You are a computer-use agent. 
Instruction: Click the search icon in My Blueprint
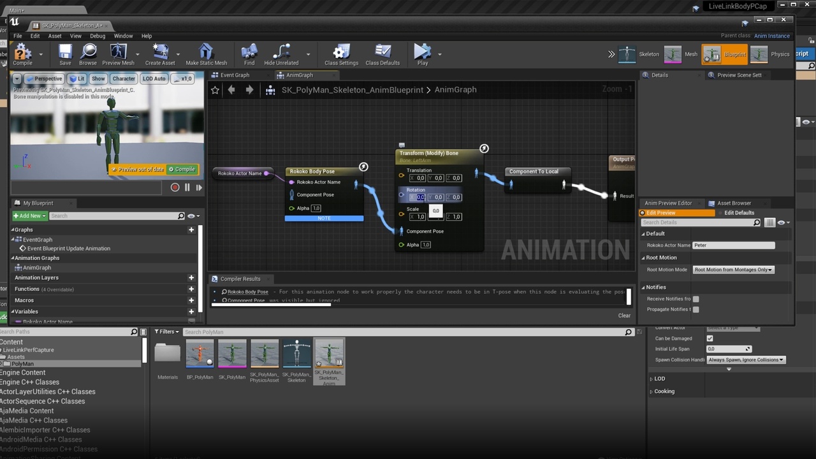(x=181, y=215)
